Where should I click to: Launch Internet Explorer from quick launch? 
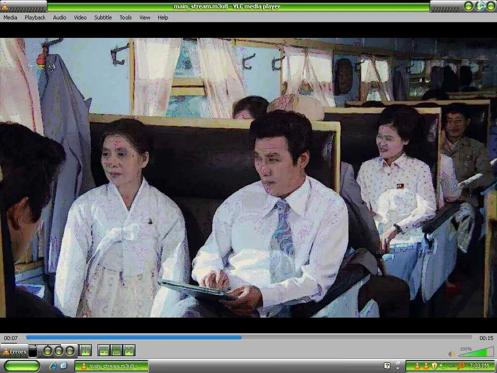coord(53,366)
